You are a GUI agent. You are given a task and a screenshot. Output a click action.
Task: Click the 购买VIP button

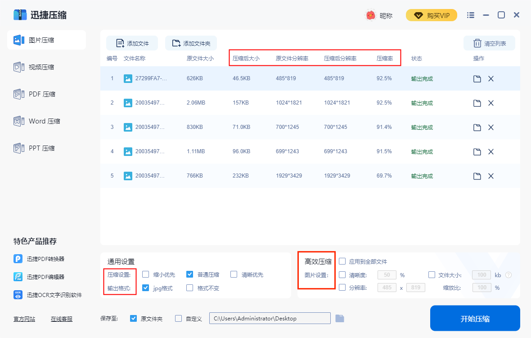(x=432, y=16)
